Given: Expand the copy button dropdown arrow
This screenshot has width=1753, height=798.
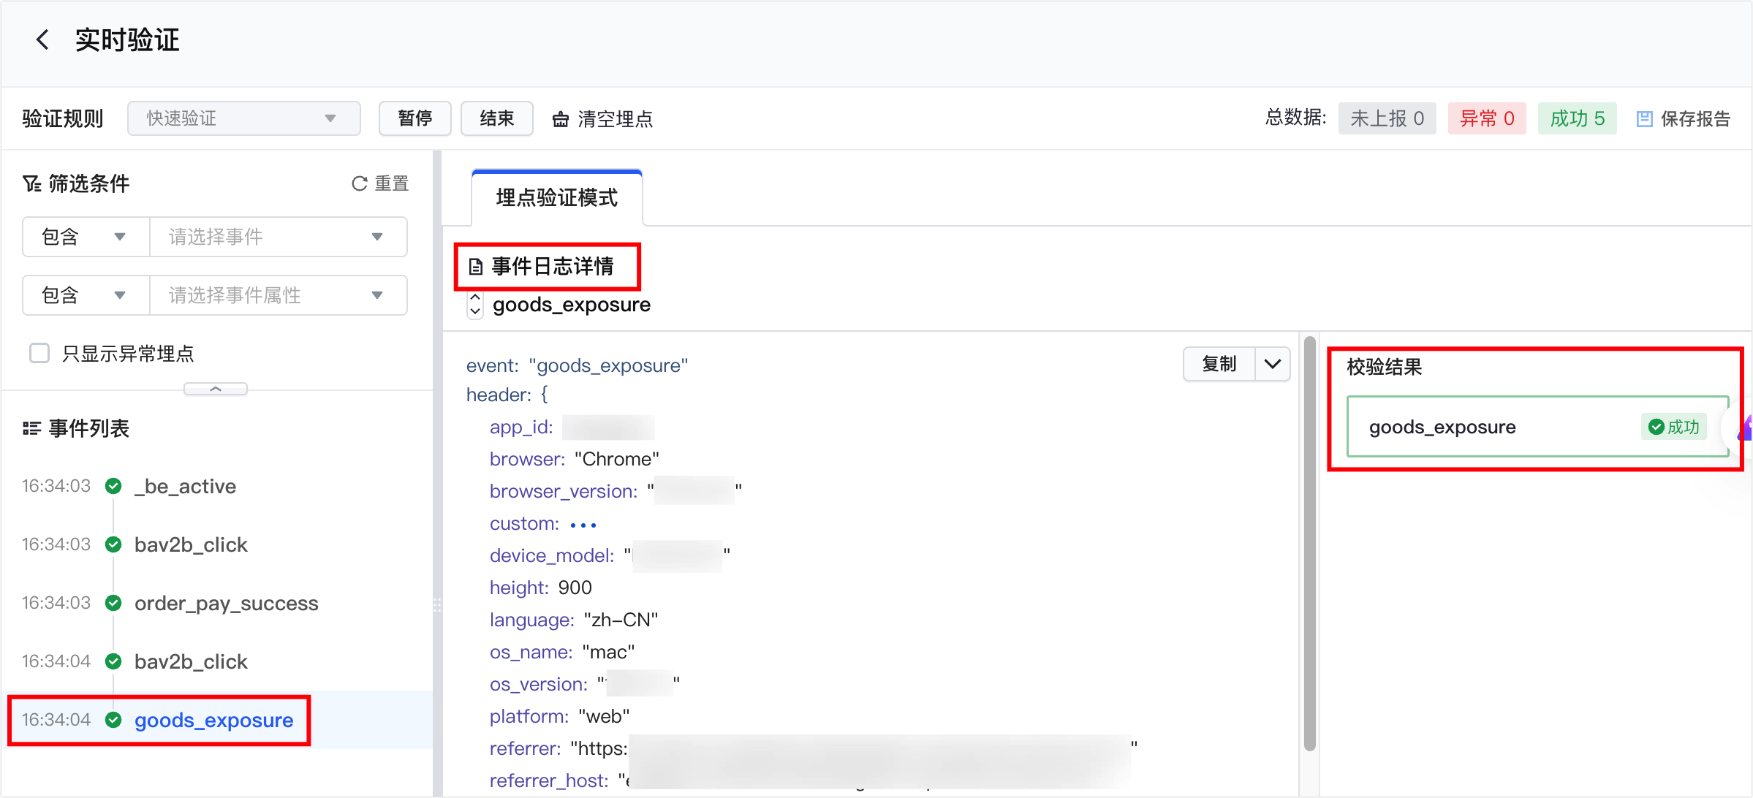Looking at the screenshot, I should click(1272, 364).
